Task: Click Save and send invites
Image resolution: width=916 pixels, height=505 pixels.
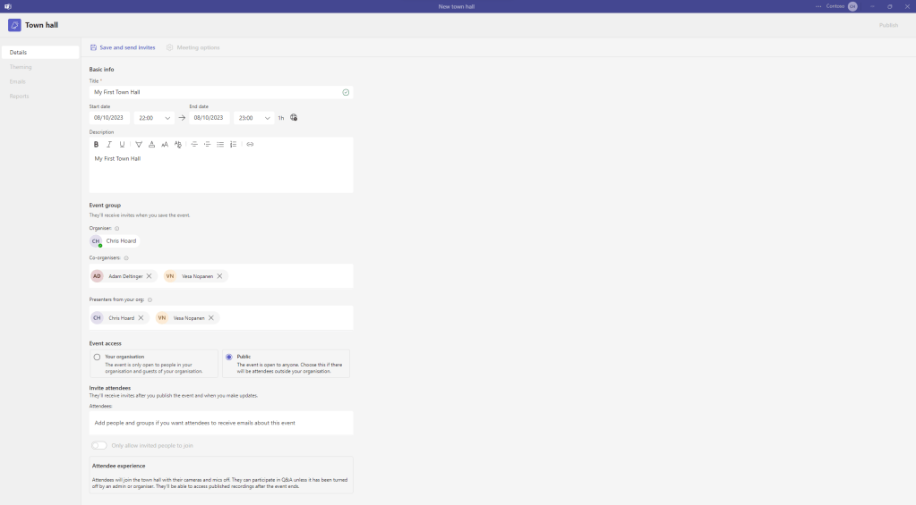Action: point(123,47)
